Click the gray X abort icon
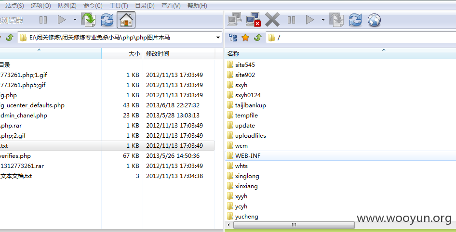The image size is (456, 232). coord(272,20)
